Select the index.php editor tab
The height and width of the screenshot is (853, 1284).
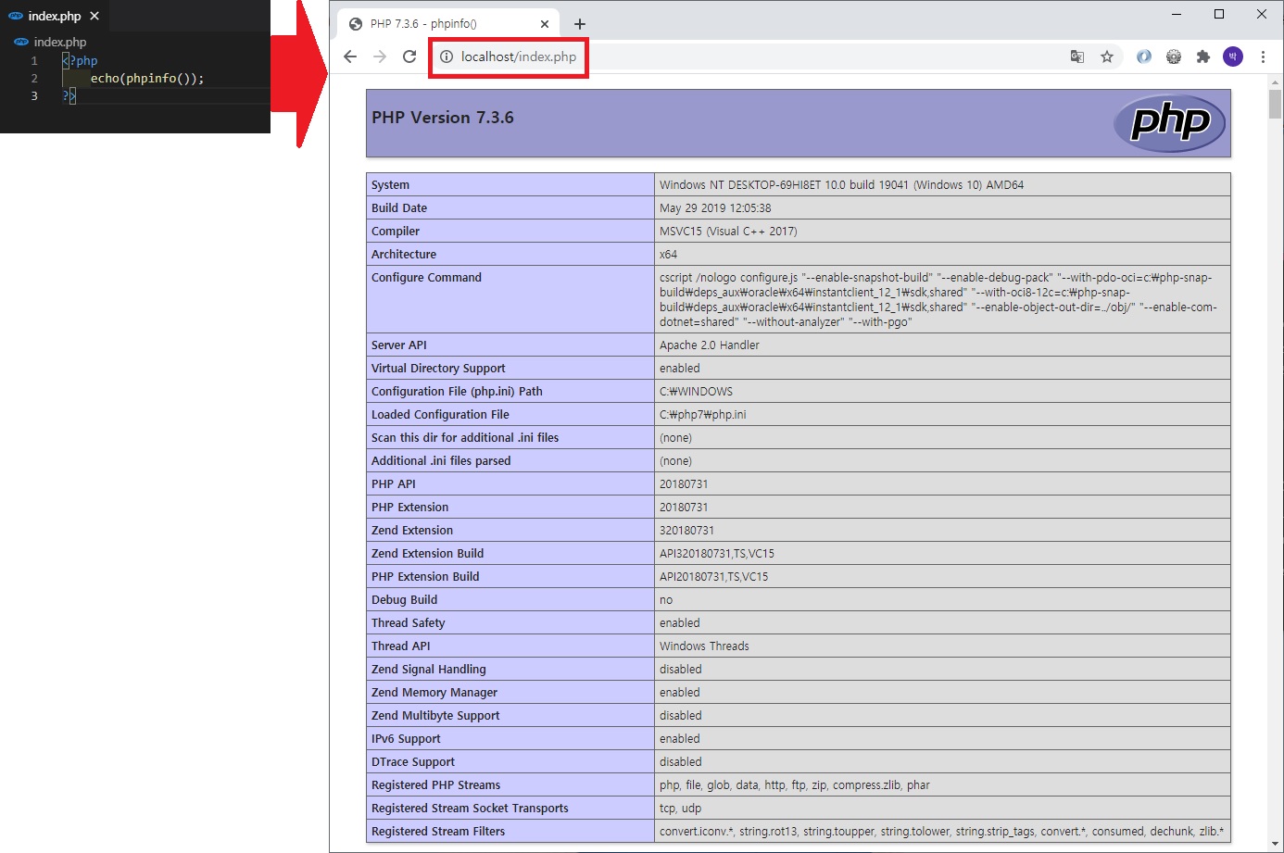click(55, 16)
